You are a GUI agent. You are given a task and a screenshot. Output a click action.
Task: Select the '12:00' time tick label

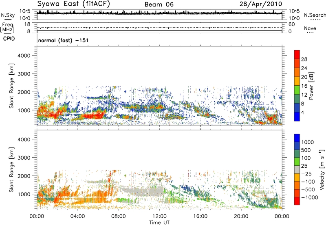[159, 216]
